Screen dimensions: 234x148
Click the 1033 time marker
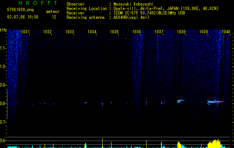[x=70, y=32]
